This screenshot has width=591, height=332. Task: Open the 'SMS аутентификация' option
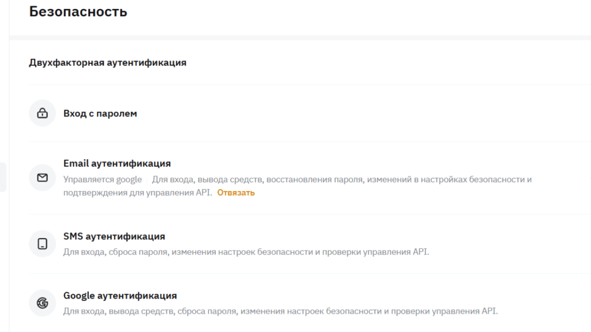pos(114,237)
